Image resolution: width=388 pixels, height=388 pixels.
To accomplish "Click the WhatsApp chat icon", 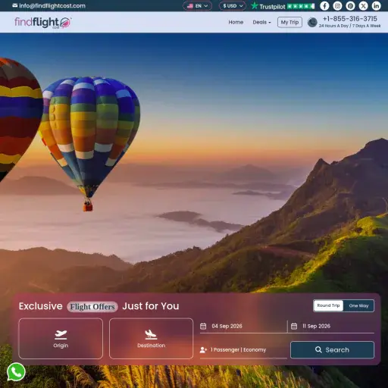I will pos(16,372).
